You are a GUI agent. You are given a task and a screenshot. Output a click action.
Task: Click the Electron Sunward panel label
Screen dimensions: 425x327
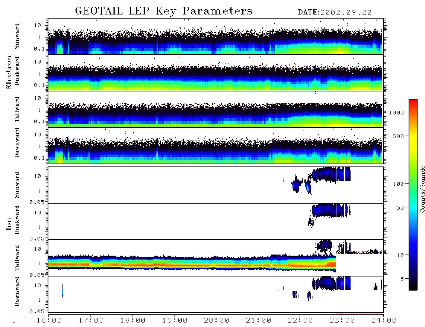click(17, 36)
